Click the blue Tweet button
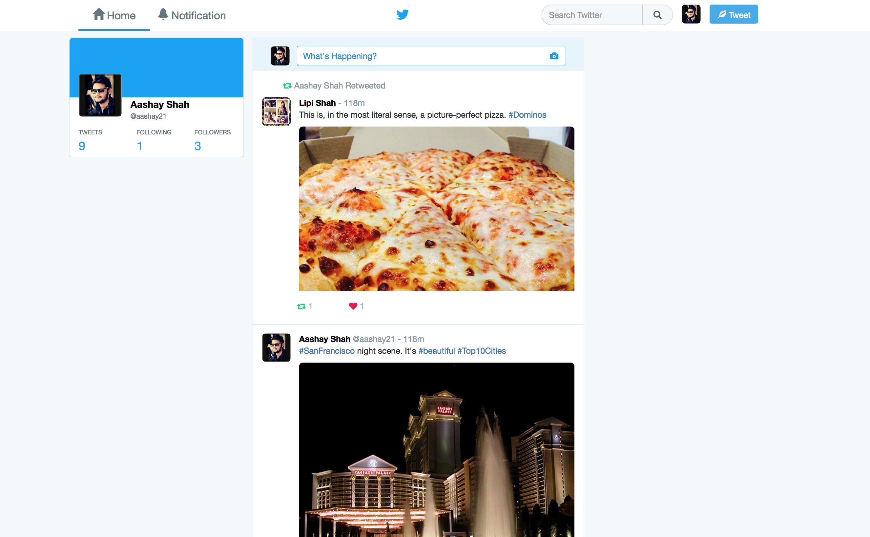 [734, 14]
